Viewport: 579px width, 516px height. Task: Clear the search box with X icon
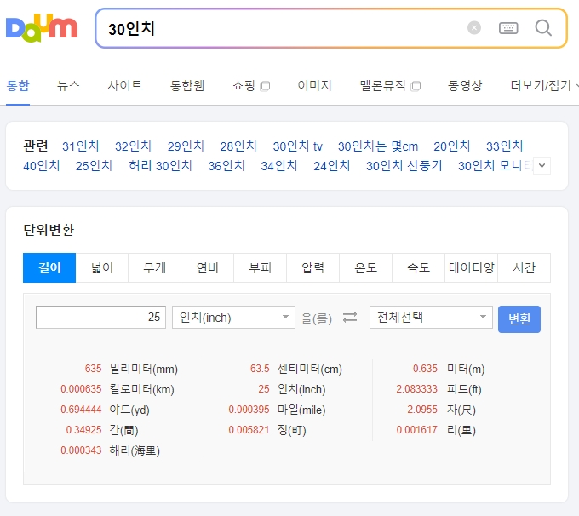click(x=474, y=28)
